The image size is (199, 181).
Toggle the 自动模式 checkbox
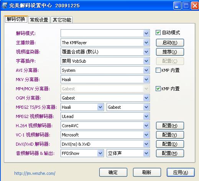click(x=158, y=33)
